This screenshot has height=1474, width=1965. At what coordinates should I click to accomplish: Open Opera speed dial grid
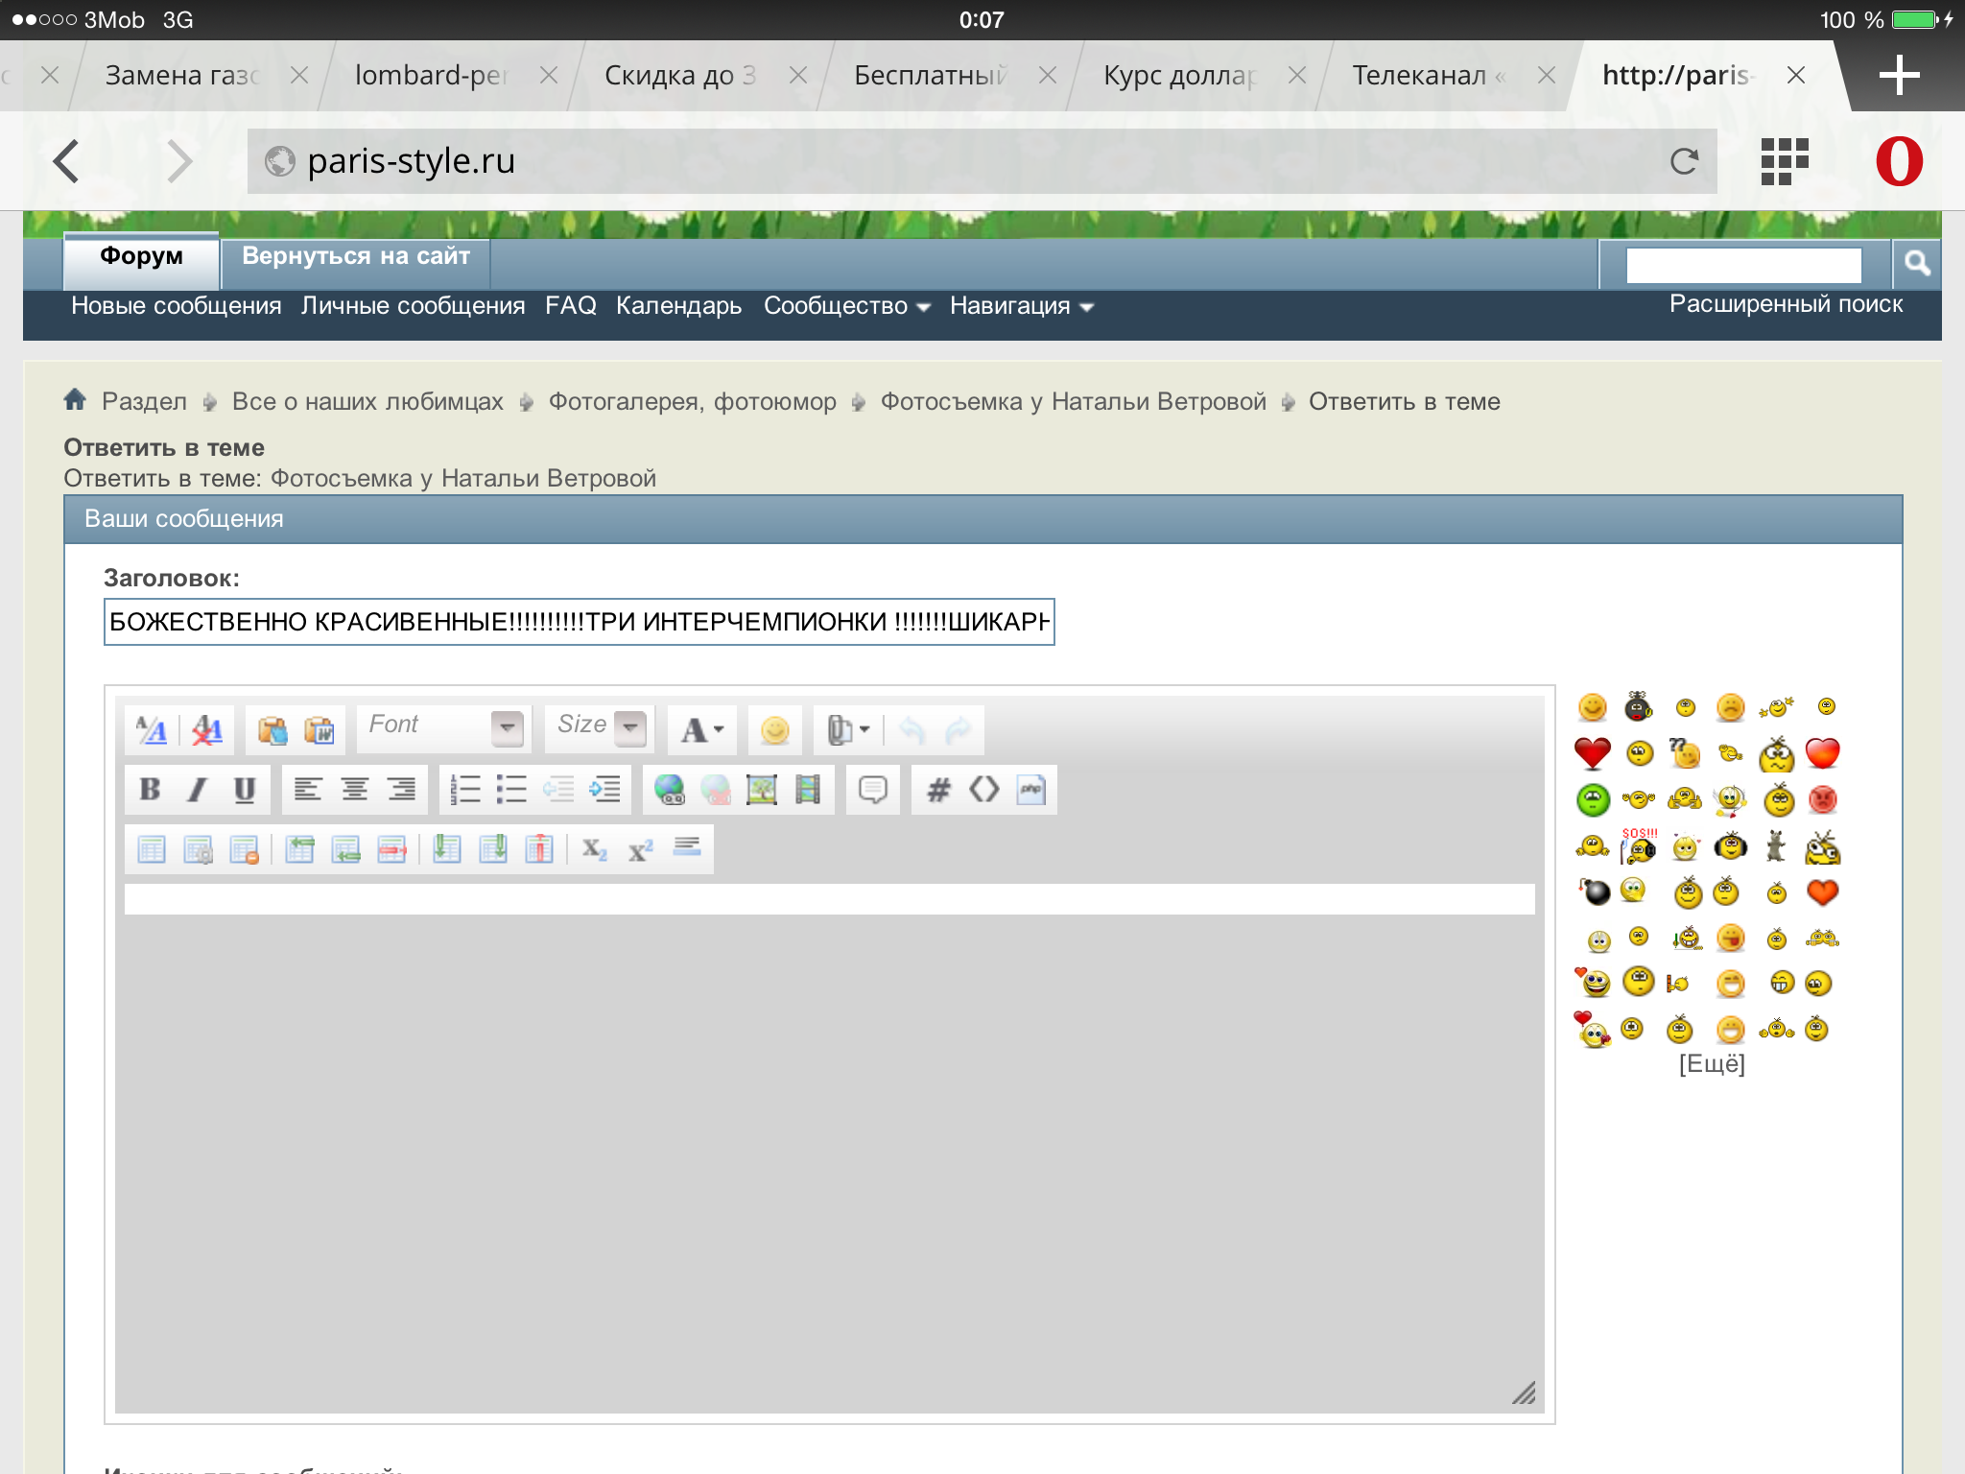1785,161
